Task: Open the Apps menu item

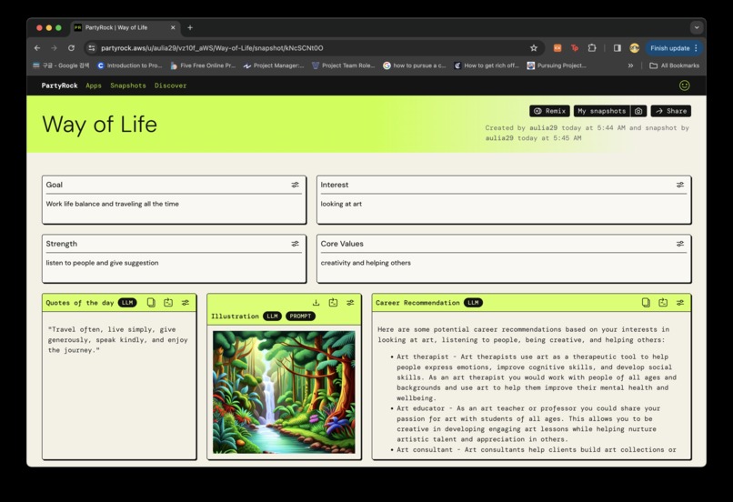Action: (94, 85)
